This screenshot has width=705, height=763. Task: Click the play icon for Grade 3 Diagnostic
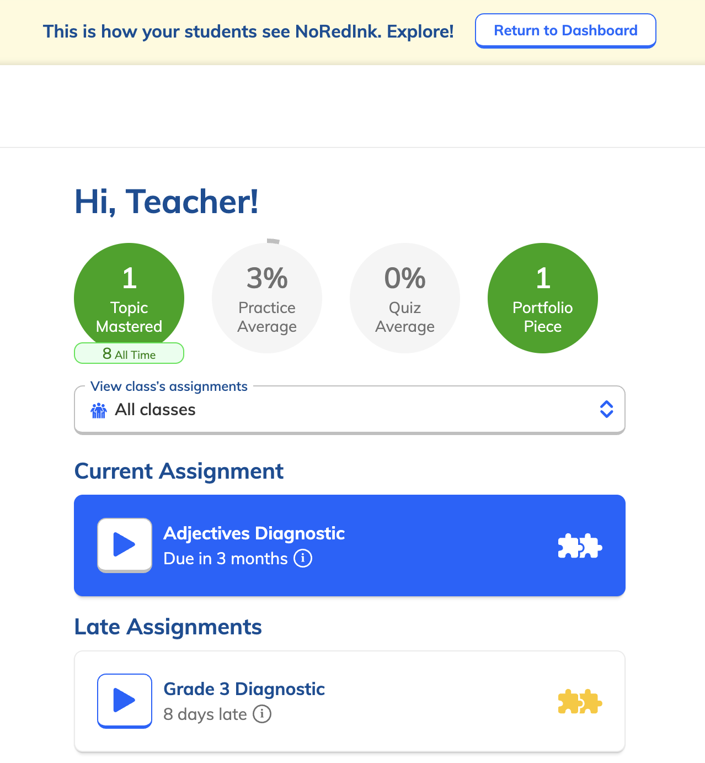pyautogui.click(x=124, y=701)
